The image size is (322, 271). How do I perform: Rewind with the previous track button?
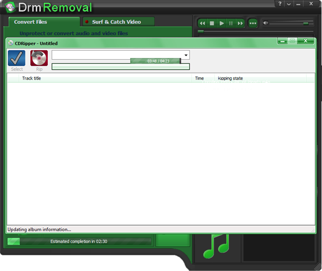[202, 23]
